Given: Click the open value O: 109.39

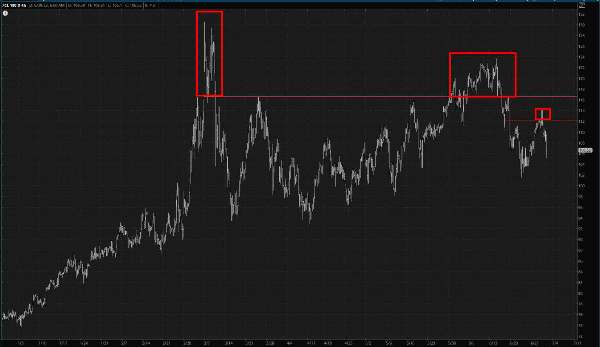Looking at the screenshot, I should point(76,5).
